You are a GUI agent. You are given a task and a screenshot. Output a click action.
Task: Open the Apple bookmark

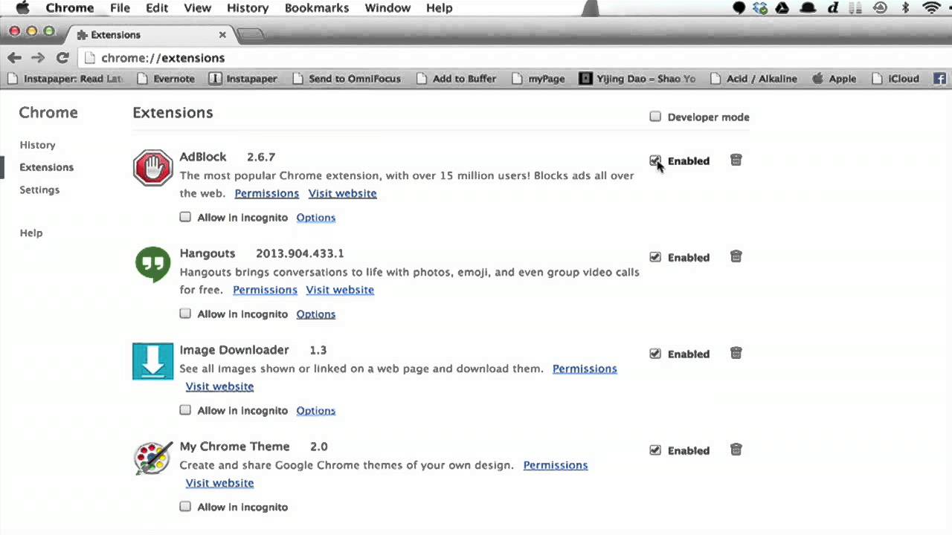pyautogui.click(x=834, y=78)
